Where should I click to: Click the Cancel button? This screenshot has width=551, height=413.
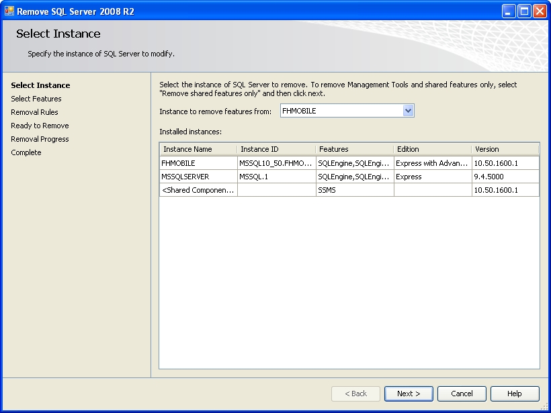pyautogui.click(x=462, y=394)
